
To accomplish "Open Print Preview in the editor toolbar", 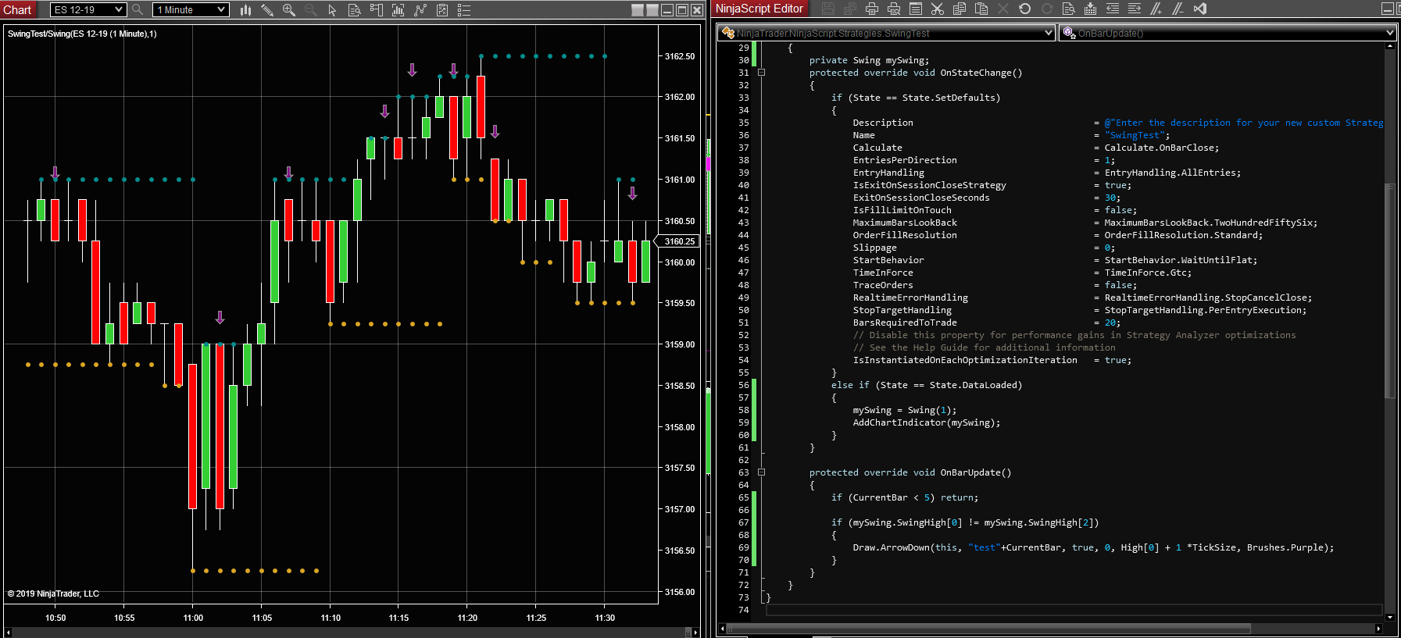I will tap(894, 9).
